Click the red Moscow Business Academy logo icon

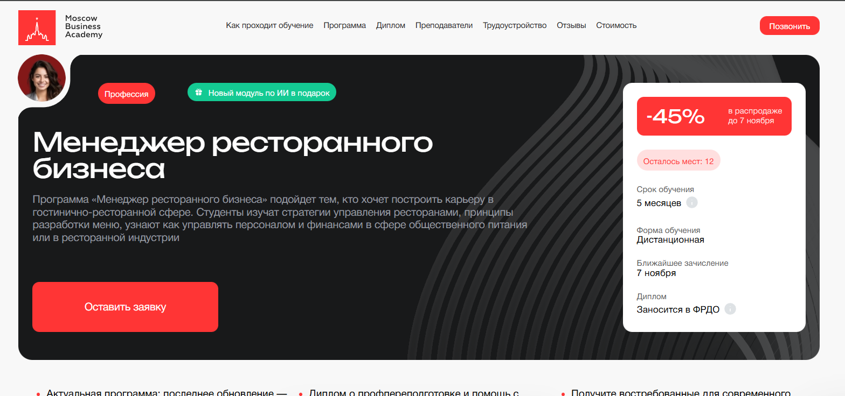point(37,27)
